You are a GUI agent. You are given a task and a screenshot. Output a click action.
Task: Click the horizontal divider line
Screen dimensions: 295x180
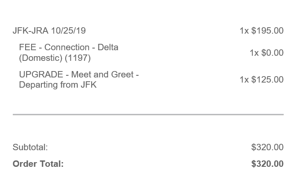coord(148,114)
